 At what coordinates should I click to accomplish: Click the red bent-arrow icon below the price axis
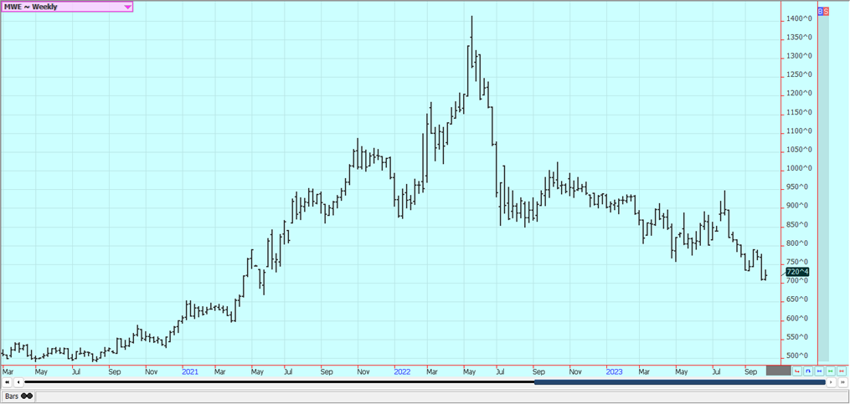coord(797,371)
